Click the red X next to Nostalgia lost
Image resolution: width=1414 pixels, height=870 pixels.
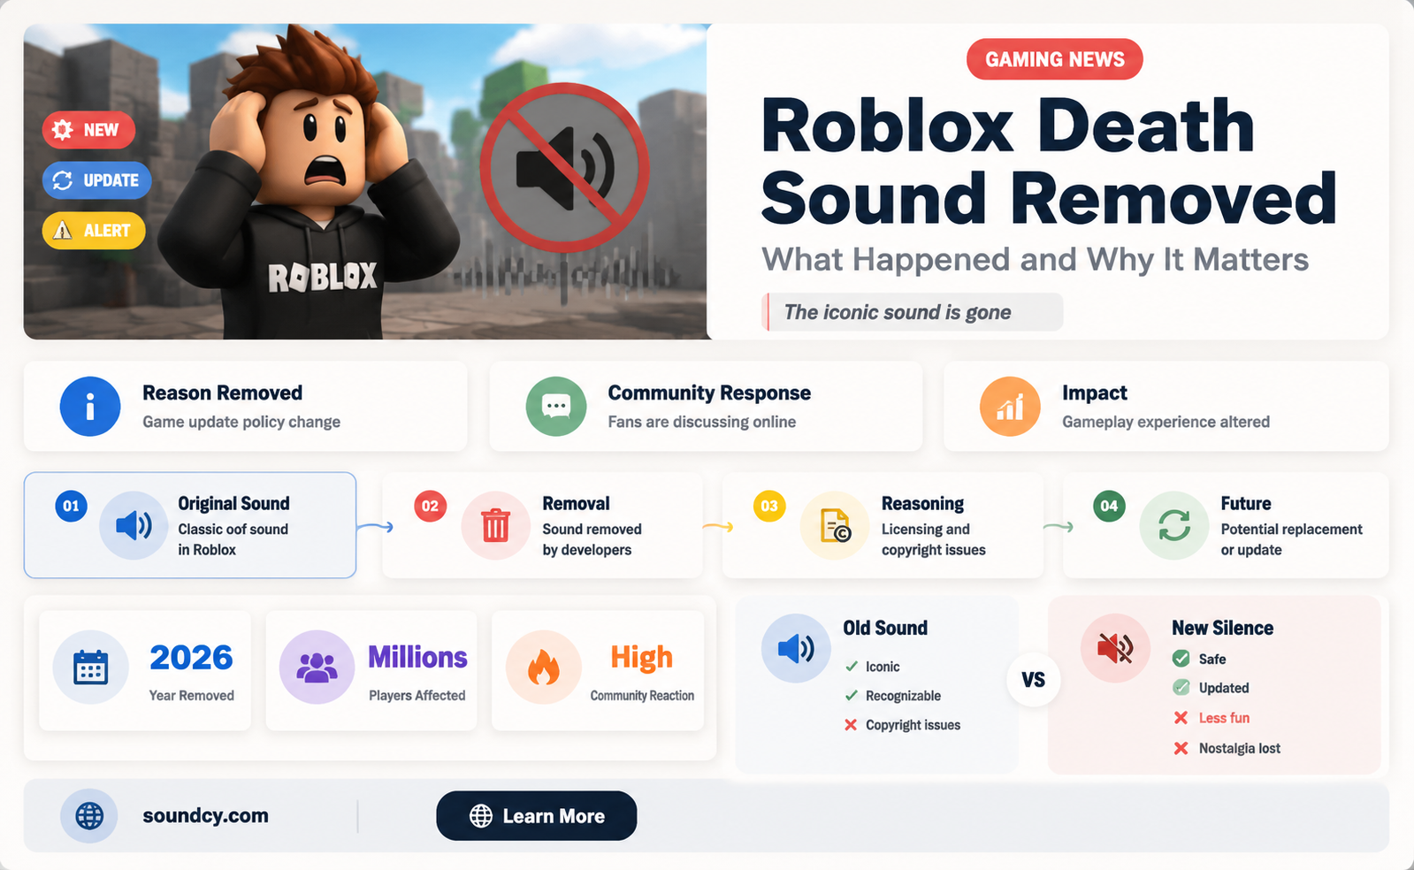(x=1181, y=748)
